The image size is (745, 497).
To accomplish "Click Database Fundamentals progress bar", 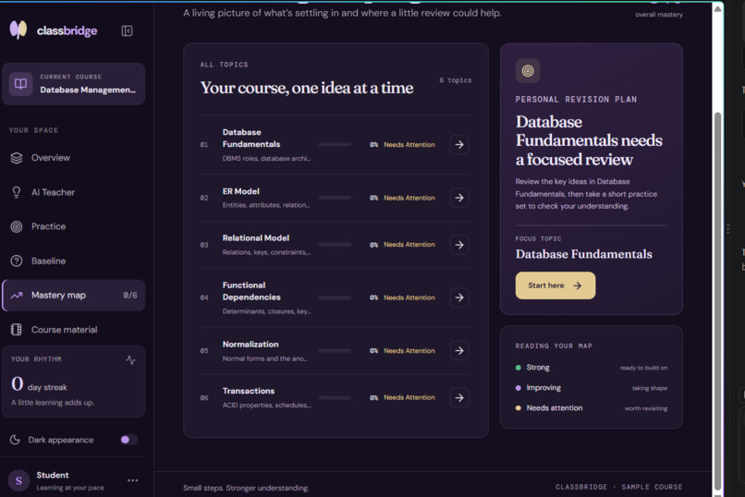I will click(x=335, y=144).
